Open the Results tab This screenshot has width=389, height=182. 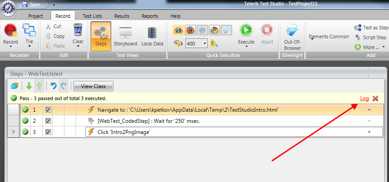pos(121,16)
